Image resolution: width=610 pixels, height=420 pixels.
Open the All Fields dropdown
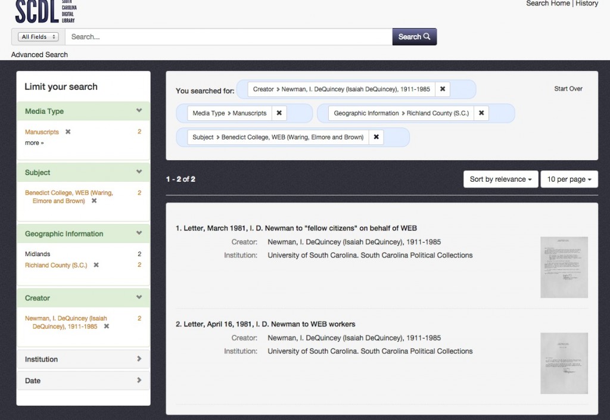[x=38, y=37]
